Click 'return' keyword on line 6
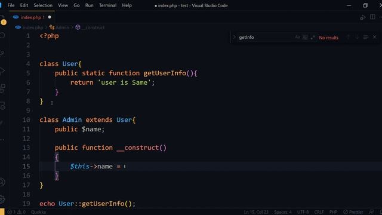Image resolution: width=382 pixels, height=215 pixels. [82, 82]
